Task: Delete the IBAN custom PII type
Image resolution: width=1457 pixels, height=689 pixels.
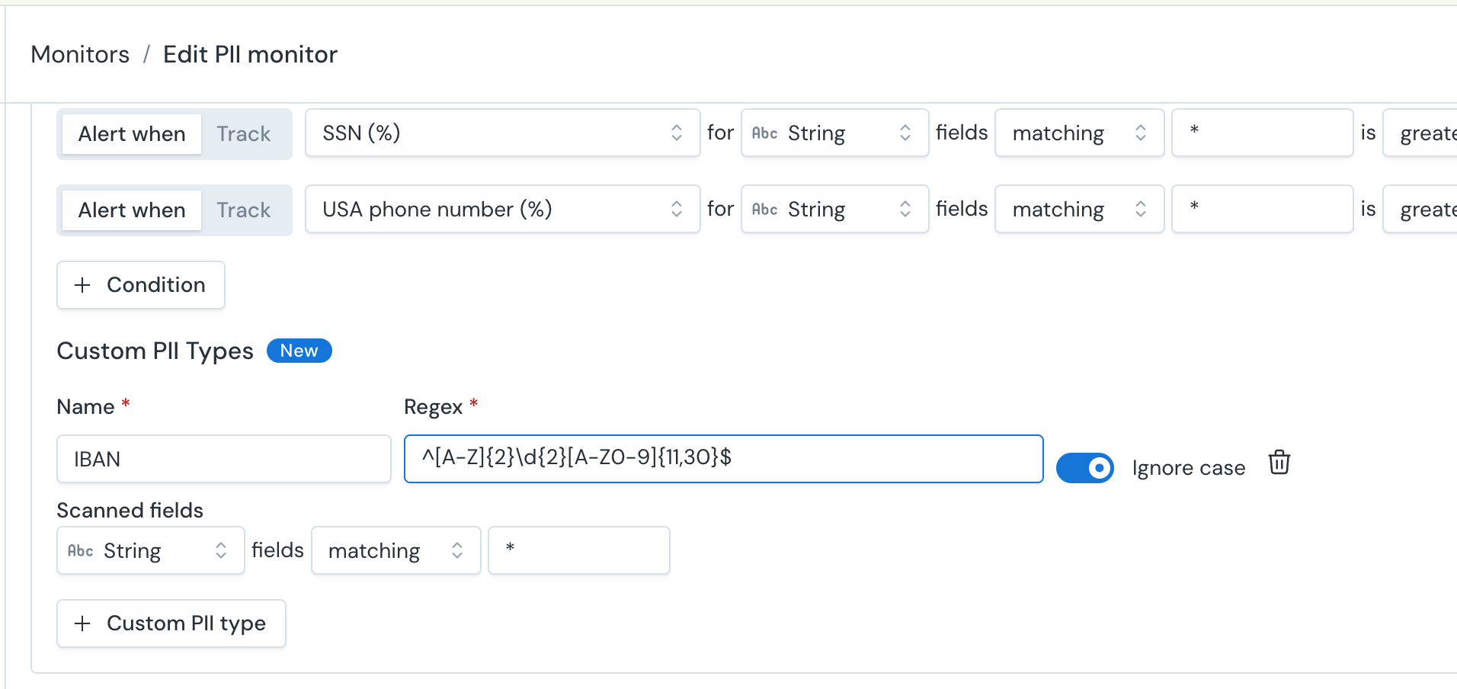Action: coord(1279,463)
